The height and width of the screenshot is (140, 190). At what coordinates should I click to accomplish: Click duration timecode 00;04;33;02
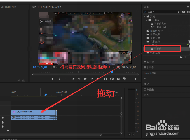(129, 67)
